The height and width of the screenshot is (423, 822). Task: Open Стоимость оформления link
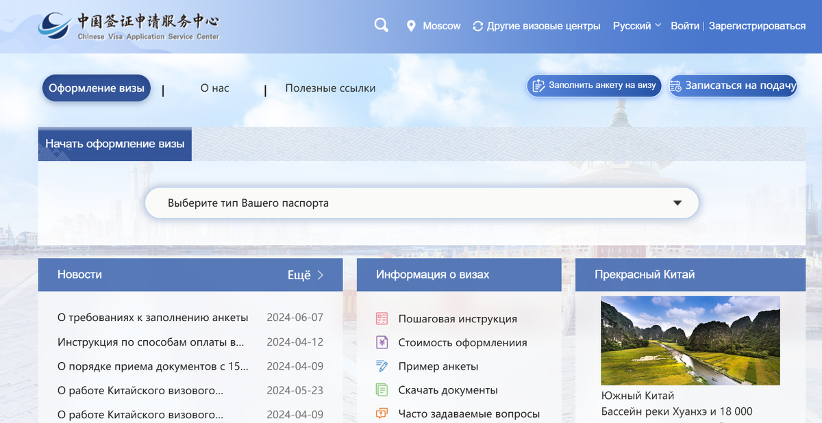(x=463, y=343)
